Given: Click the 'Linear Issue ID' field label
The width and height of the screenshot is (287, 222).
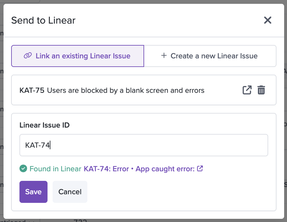Looking at the screenshot, I should click(44, 125).
